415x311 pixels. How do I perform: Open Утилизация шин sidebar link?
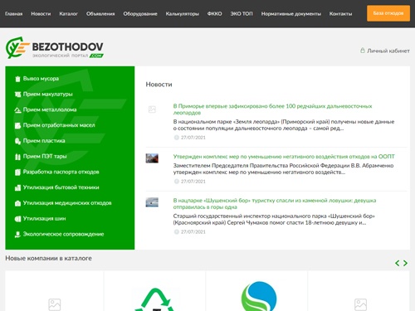(x=44, y=218)
